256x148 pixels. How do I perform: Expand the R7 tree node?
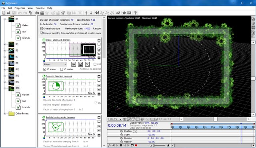pyautogui.click(x=4, y=57)
